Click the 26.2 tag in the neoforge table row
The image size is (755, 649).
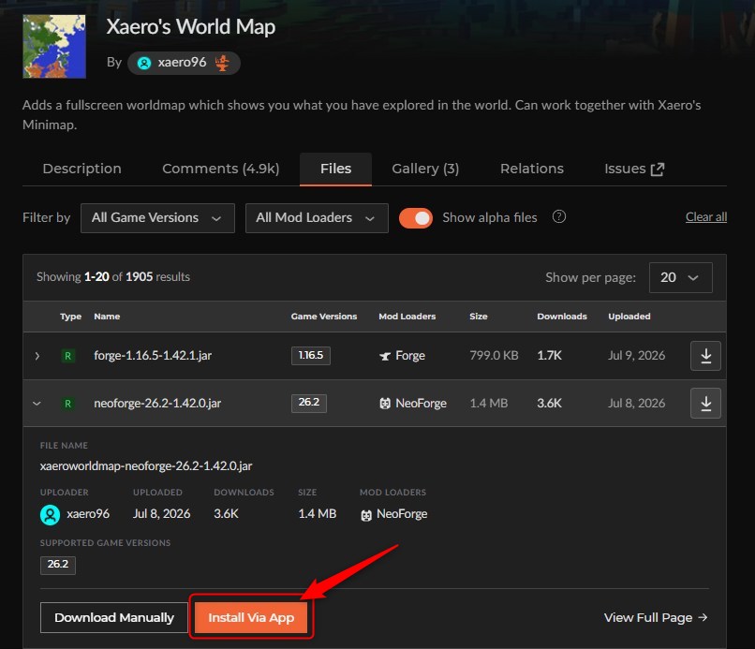[x=308, y=403]
